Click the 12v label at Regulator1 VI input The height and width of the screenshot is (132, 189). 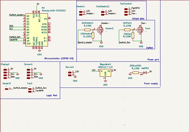[94, 70]
